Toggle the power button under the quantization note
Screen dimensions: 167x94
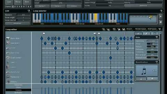pos(141,79)
